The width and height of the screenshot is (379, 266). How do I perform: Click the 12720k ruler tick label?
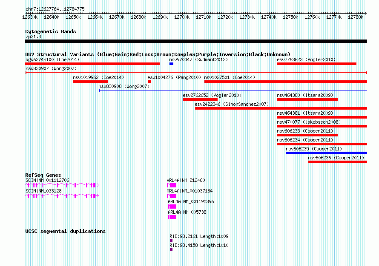pos(225,17)
